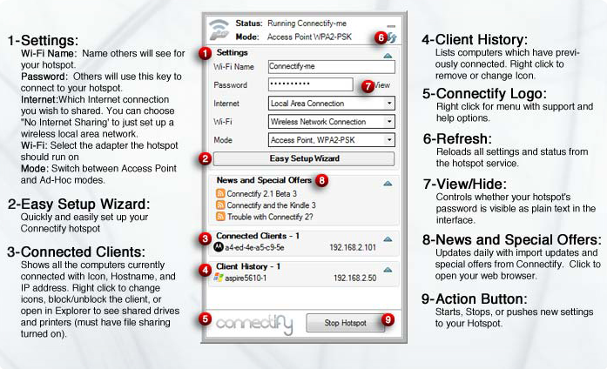Click the Stop Hotspot button
Screen dimensions: 607x369
tap(346, 323)
